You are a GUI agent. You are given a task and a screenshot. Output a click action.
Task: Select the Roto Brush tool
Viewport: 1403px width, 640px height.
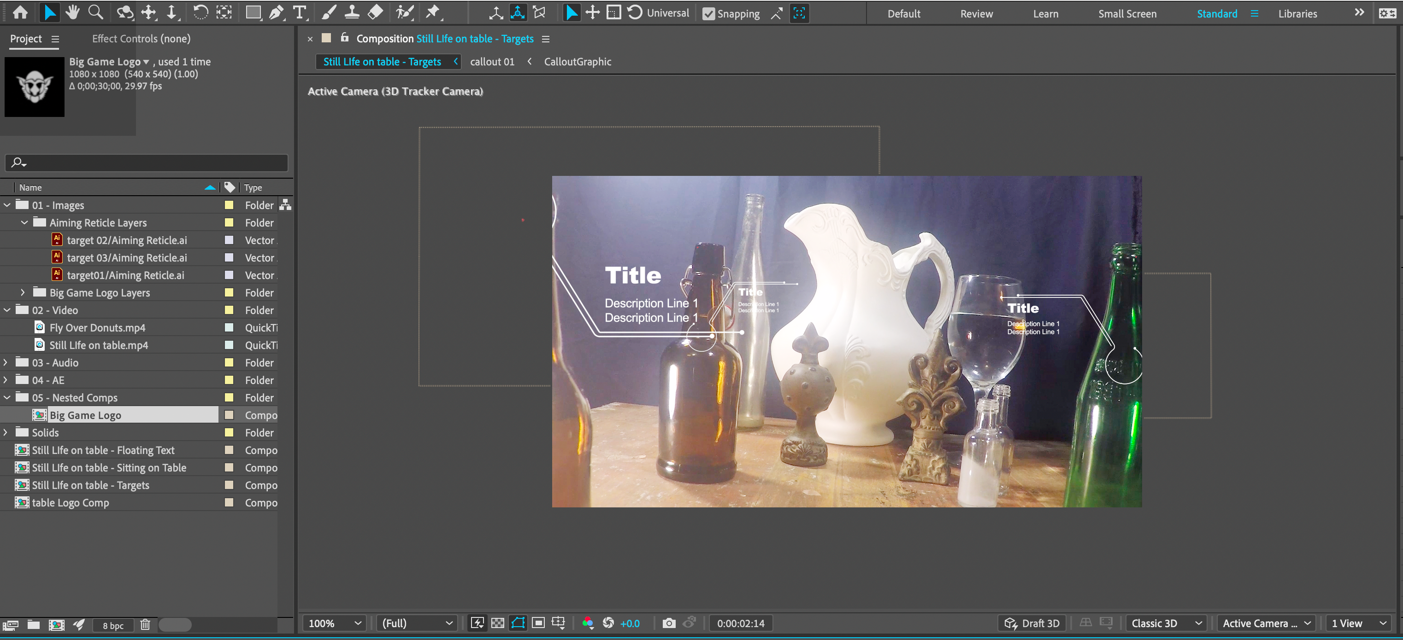(404, 12)
